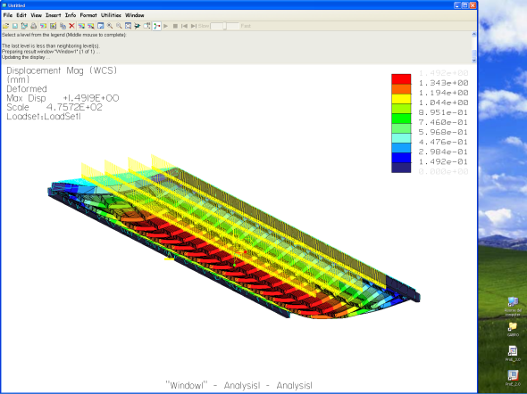The width and height of the screenshot is (527, 394).
Task: Click the copy result window icon
Action: click(63, 26)
